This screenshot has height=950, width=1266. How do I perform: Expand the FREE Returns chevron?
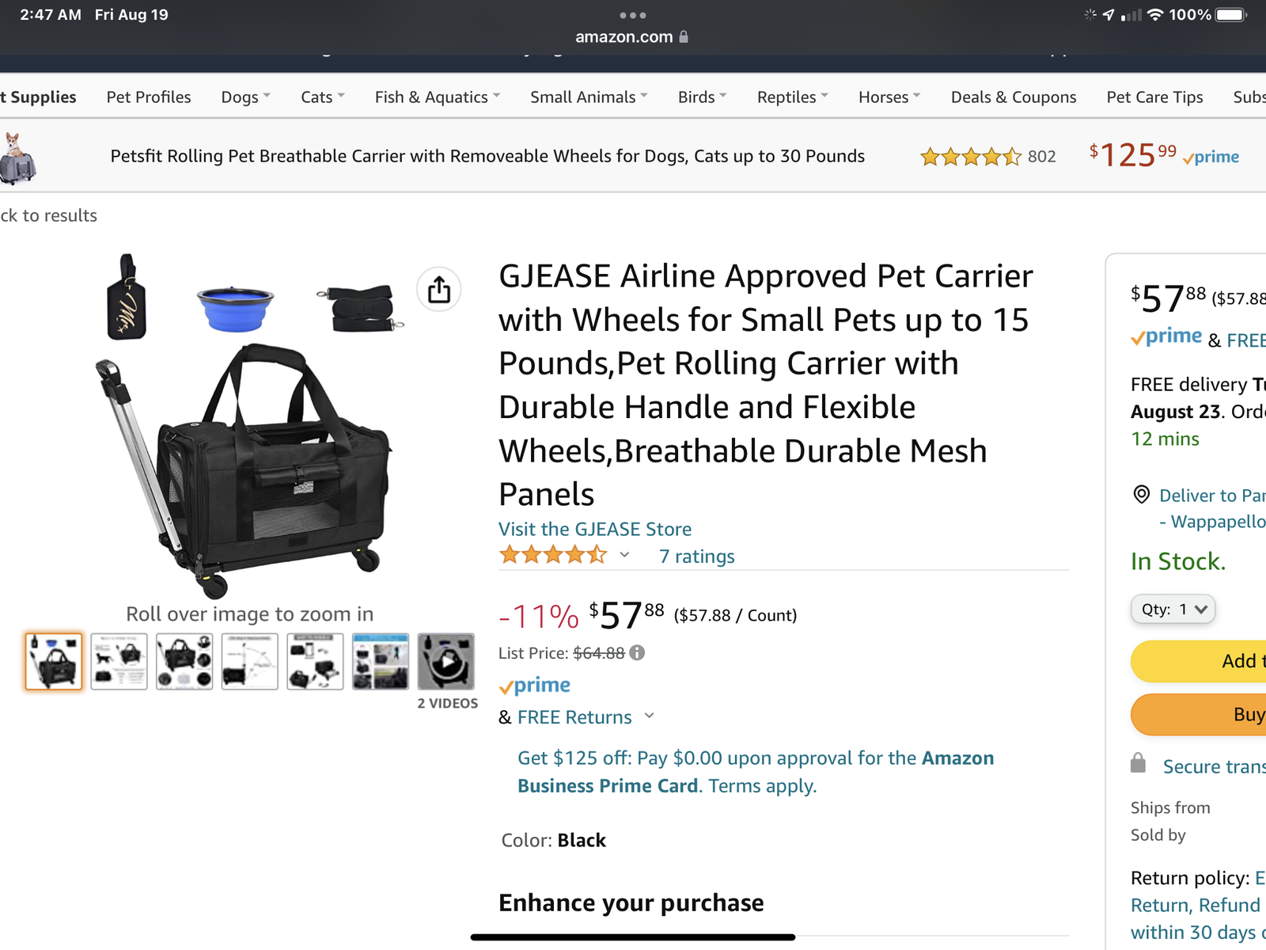point(650,716)
